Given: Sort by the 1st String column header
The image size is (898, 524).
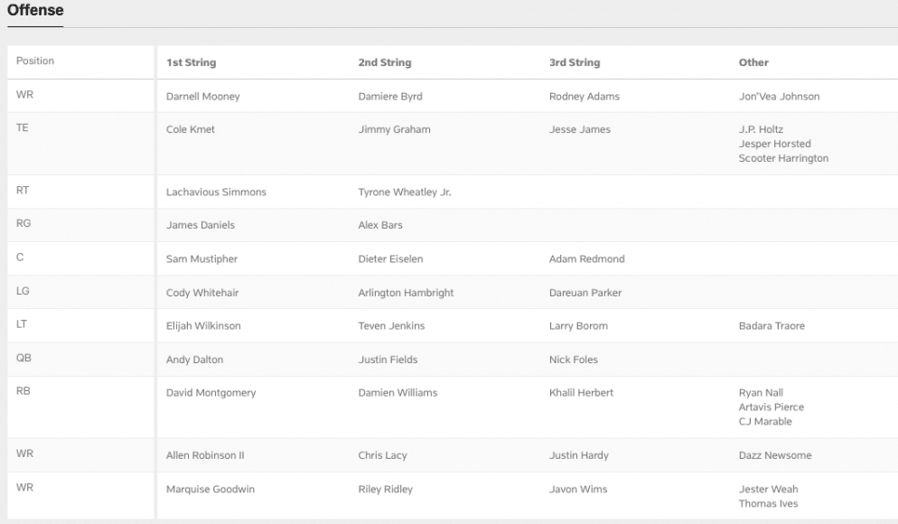Looking at the screenshot, I should pyautogui.click(x=190, y=61).
